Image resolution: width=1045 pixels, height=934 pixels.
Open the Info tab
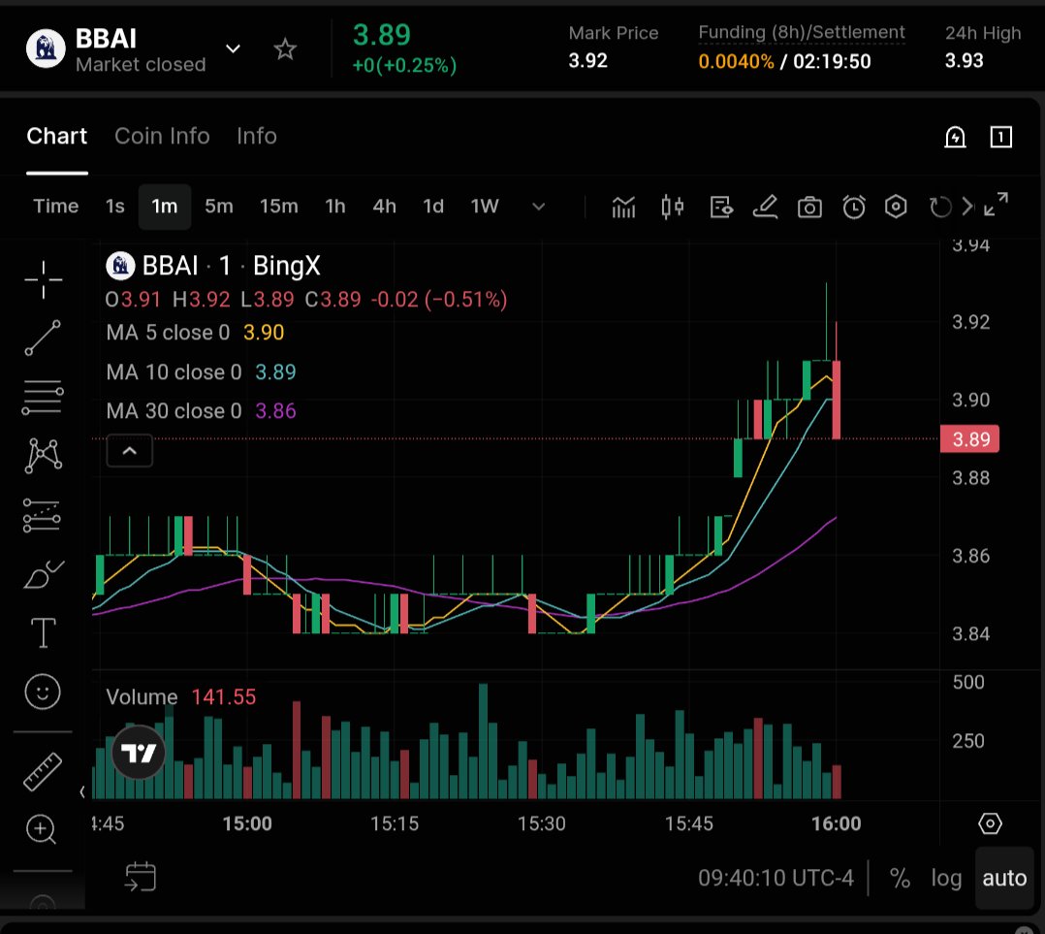(257, 136)
